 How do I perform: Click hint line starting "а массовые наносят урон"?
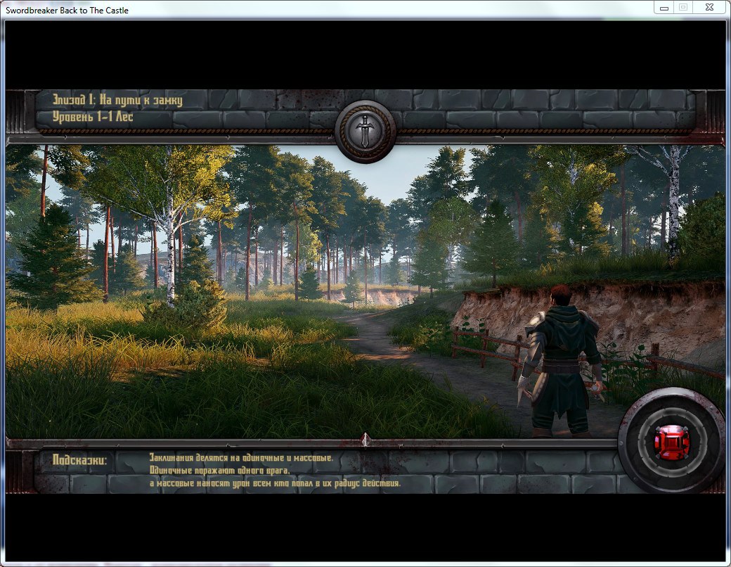pyautogui.click(x=275, y=483)
